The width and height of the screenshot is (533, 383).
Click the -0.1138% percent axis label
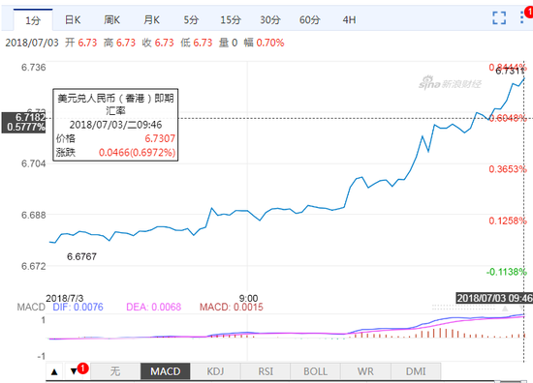point(507,272)
